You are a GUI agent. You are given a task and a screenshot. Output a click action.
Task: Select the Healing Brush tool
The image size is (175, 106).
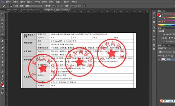[2, 34]
